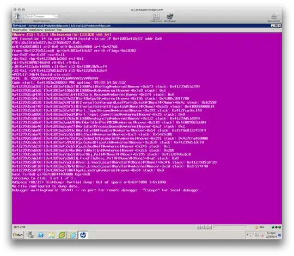Viewport: 294px width, 256px height.
Task: Click the play control in status bar
Action: tap(206, 227)
